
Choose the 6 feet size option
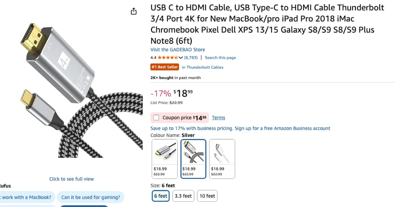point(161,196)
